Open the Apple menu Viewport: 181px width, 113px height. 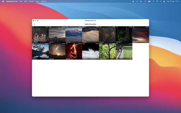(x=3, y=1)
